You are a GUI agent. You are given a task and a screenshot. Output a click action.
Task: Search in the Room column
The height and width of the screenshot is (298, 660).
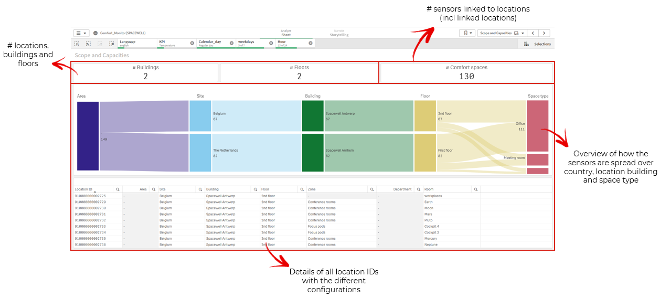475,189
